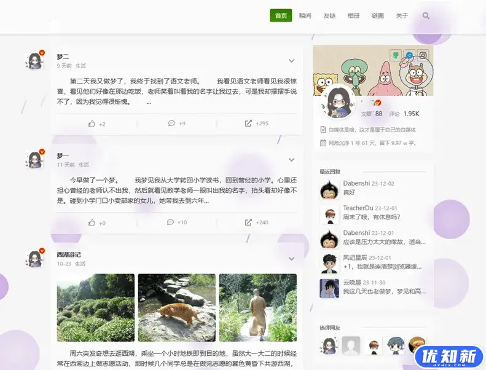Screen dimensions: 486x370
Task: Open the large profile avatar in sidebar
Action: click(x=338, y=102)
